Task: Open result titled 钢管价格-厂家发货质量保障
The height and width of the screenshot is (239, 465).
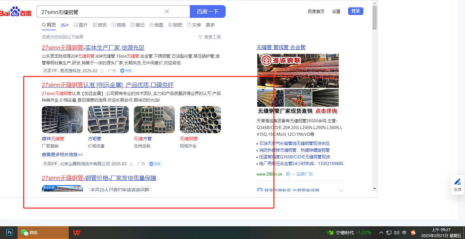Action: pos(99,178)
